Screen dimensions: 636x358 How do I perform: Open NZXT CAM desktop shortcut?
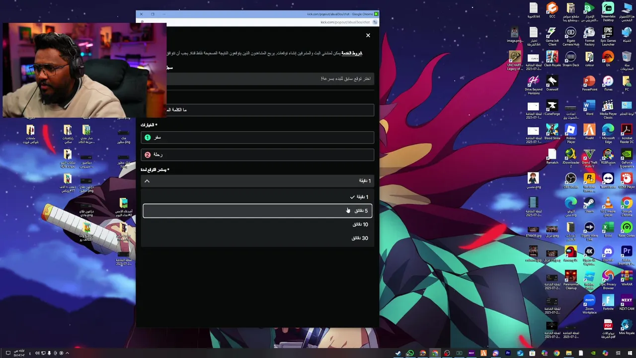[x=627, y=302]
